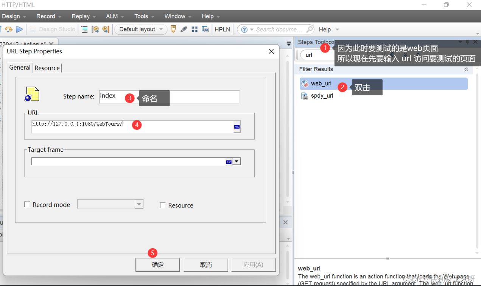Screen dimensions: 481x286
Task: Confirm with the 确定 button
Action: tap(158, 265)
